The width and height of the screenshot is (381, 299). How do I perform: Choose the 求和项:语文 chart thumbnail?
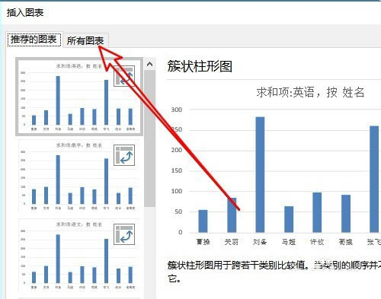click(x=79, y=256)
